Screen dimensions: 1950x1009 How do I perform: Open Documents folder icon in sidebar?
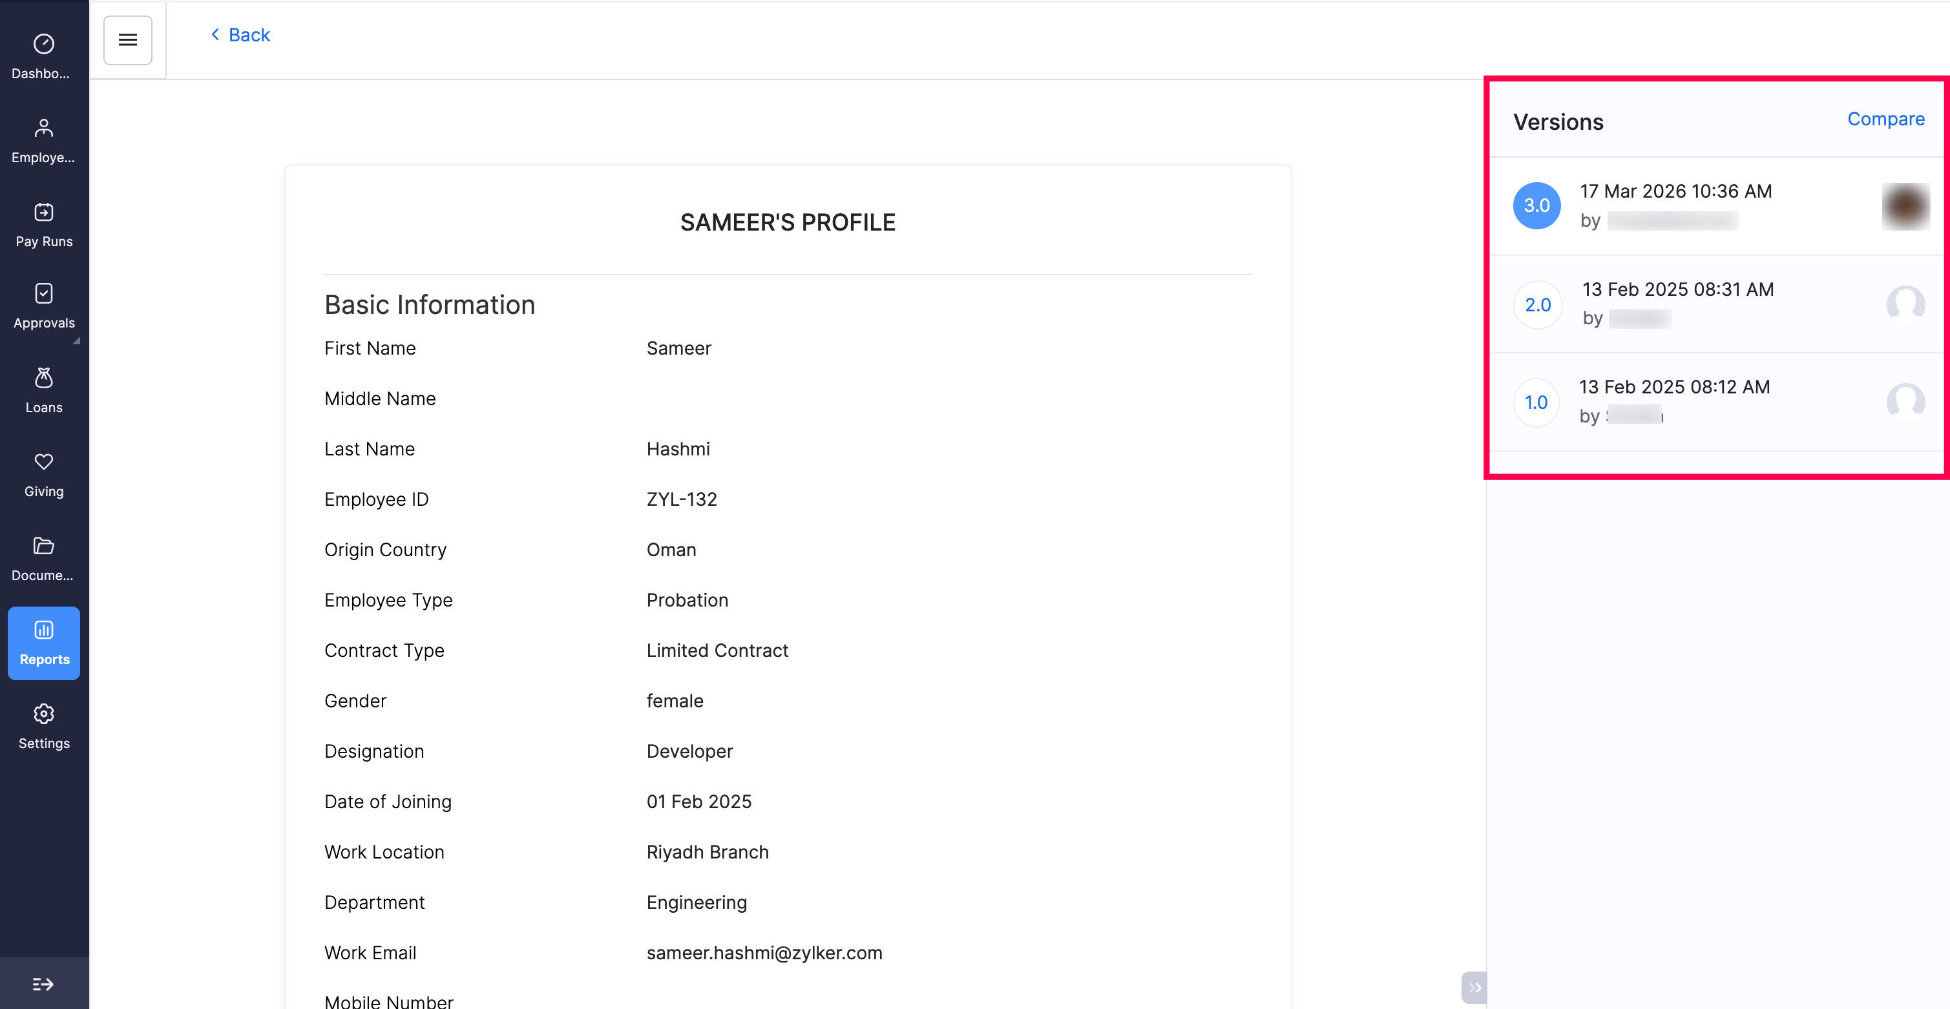(x=44, y=546)
